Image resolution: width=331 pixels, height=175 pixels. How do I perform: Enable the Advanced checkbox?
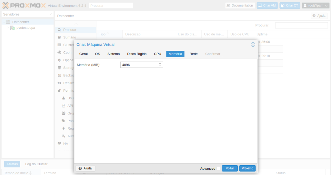click(219, 169)
